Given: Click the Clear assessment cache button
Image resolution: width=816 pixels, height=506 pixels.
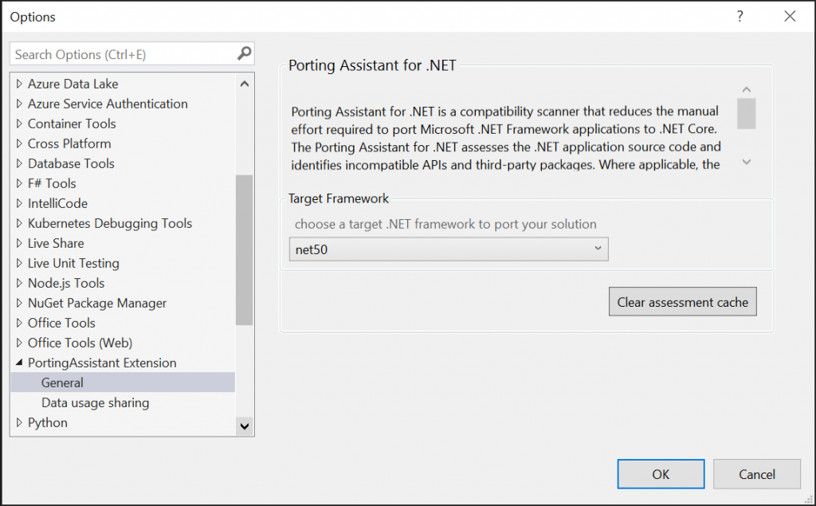Looking at the screenshot, I should pyautogui.click(x=682, y=301).
